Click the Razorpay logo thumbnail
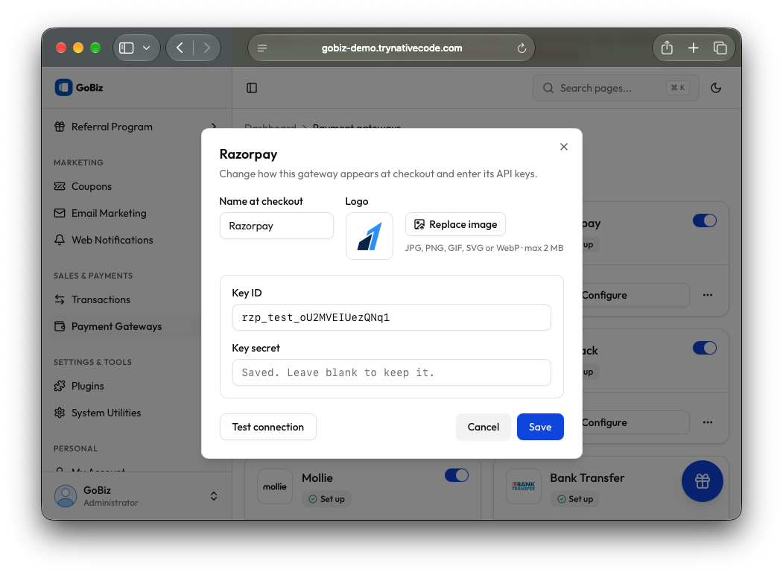This screenshot has width=783, height=575. click(x=370, y=236)
